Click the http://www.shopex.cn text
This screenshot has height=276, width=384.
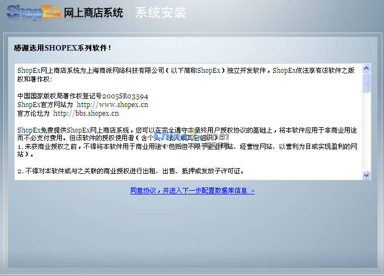(x=112, y=105)
